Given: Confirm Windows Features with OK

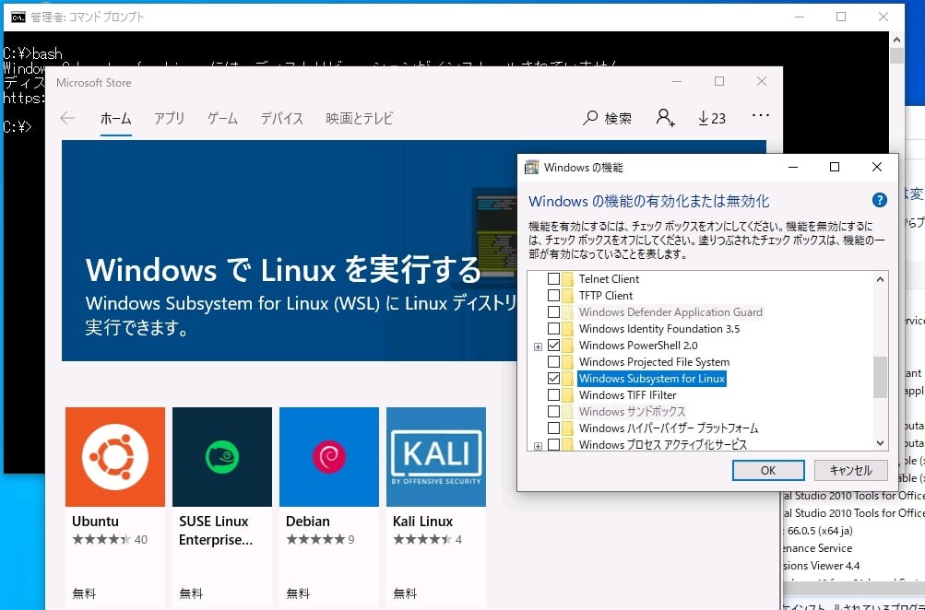Looking at the screenshot, I should (768, 470).
